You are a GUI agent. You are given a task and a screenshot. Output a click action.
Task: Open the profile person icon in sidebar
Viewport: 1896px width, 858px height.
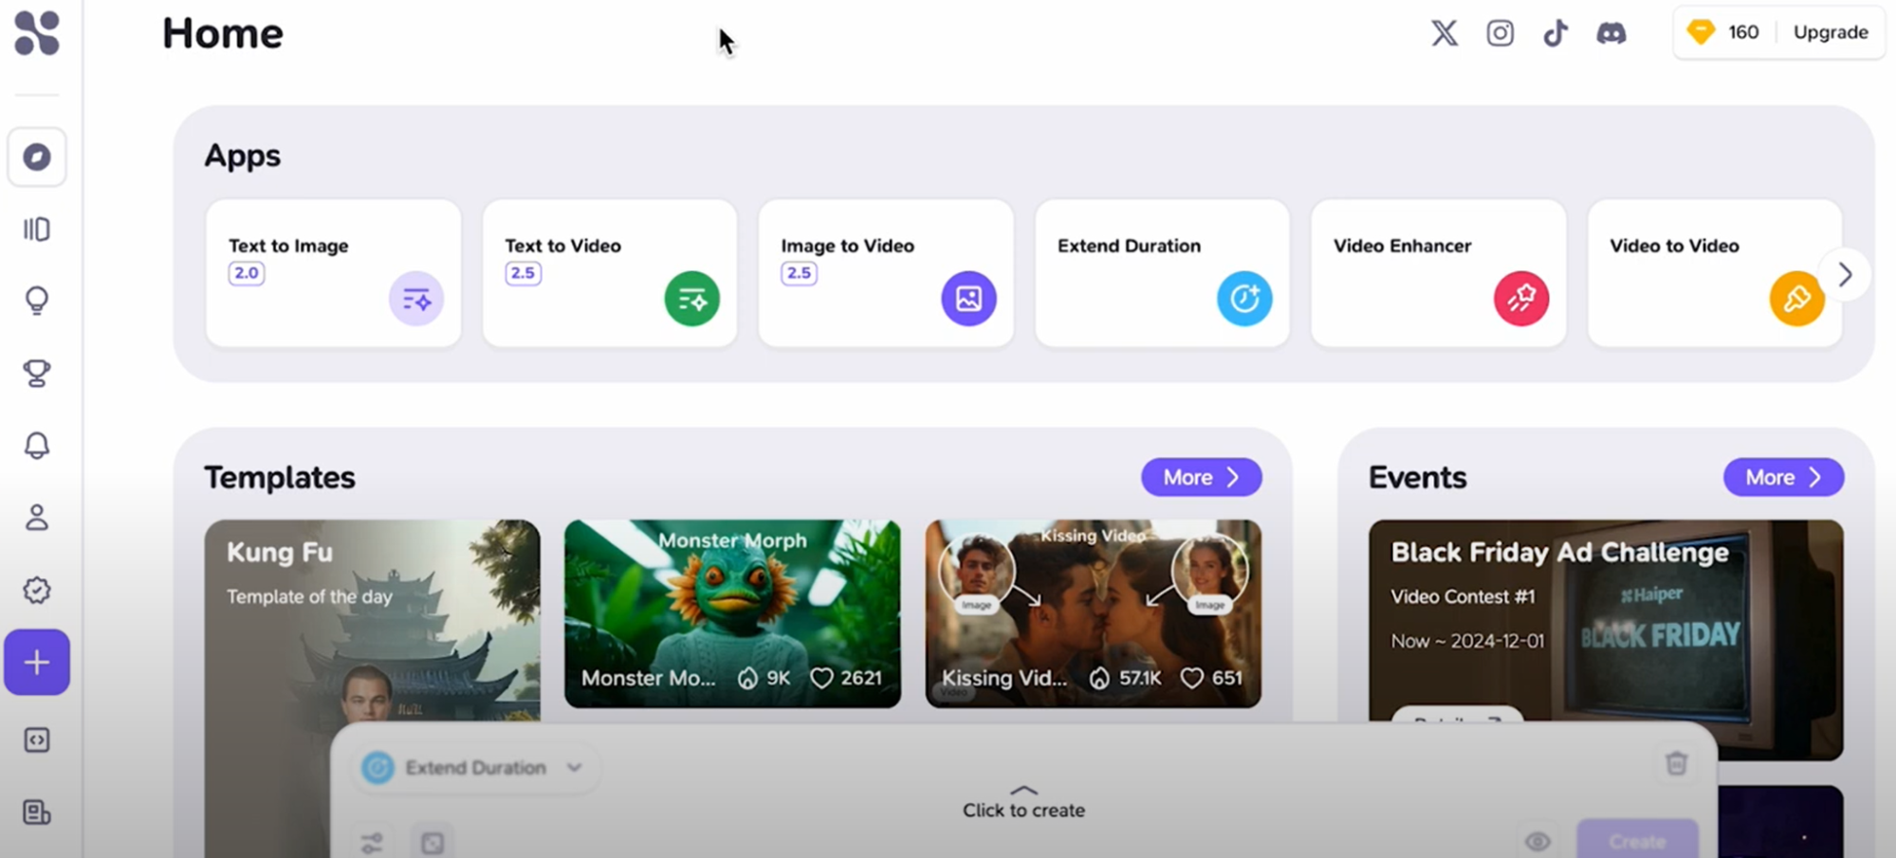(37, 518)
